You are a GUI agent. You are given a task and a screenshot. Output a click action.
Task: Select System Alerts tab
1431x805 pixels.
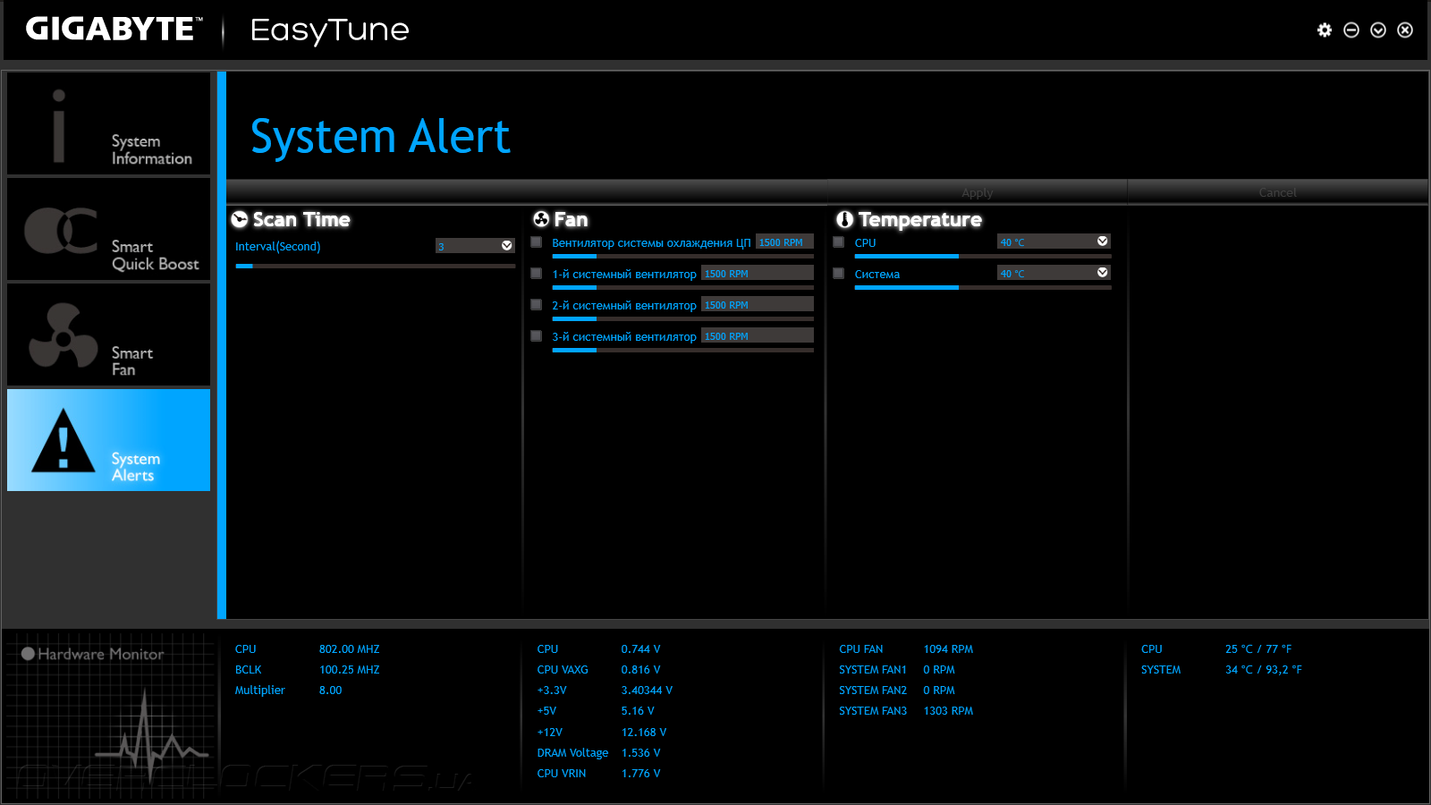pos(109,440)
